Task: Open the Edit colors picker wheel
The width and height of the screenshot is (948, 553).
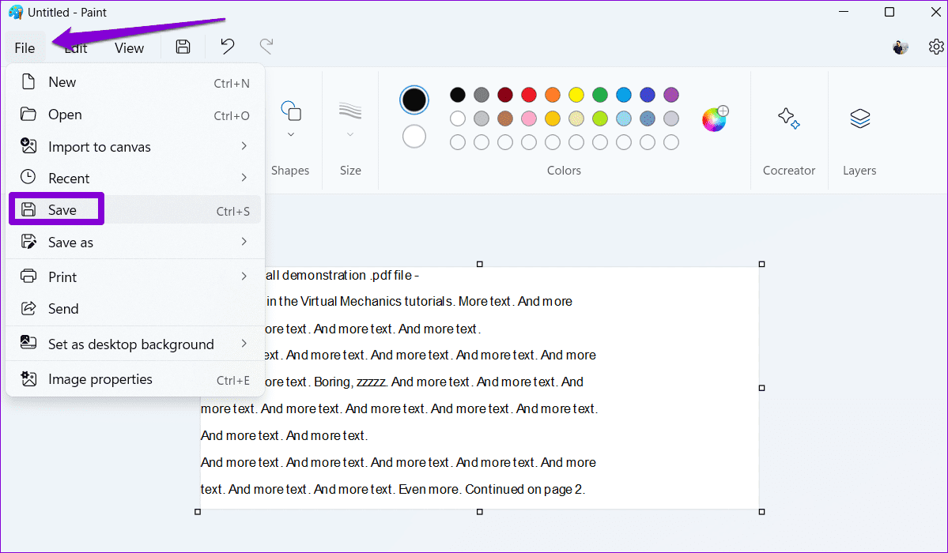Action: [x=714, y=118]
